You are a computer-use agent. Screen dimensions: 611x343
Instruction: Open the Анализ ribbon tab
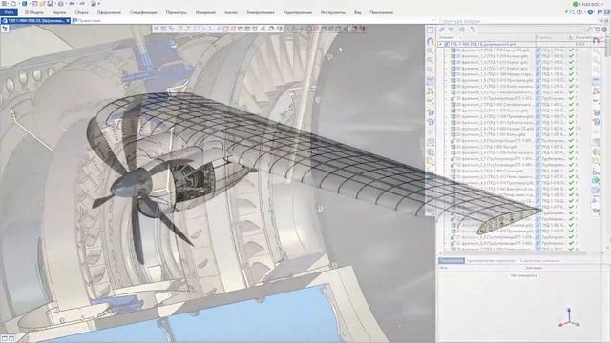231,12
